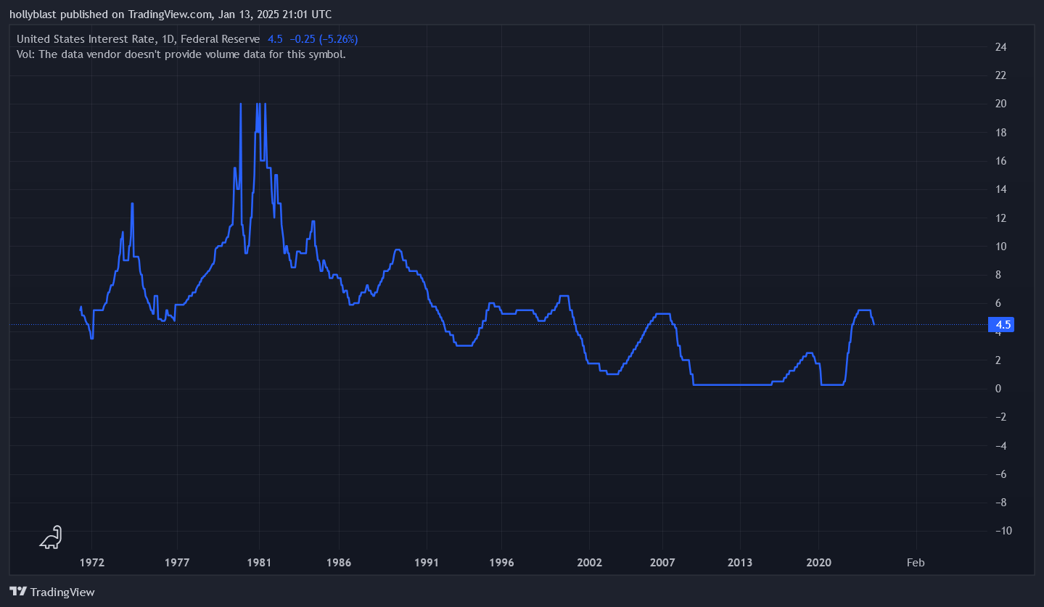Click the 24 value on price axis
This screenshot has height=607, width=1044.
pyautogui.click(x=1000, y=47)
